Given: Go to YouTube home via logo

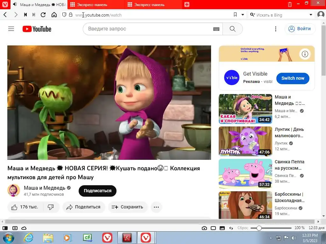Looking at the screenshot, I should coord(37,29).
